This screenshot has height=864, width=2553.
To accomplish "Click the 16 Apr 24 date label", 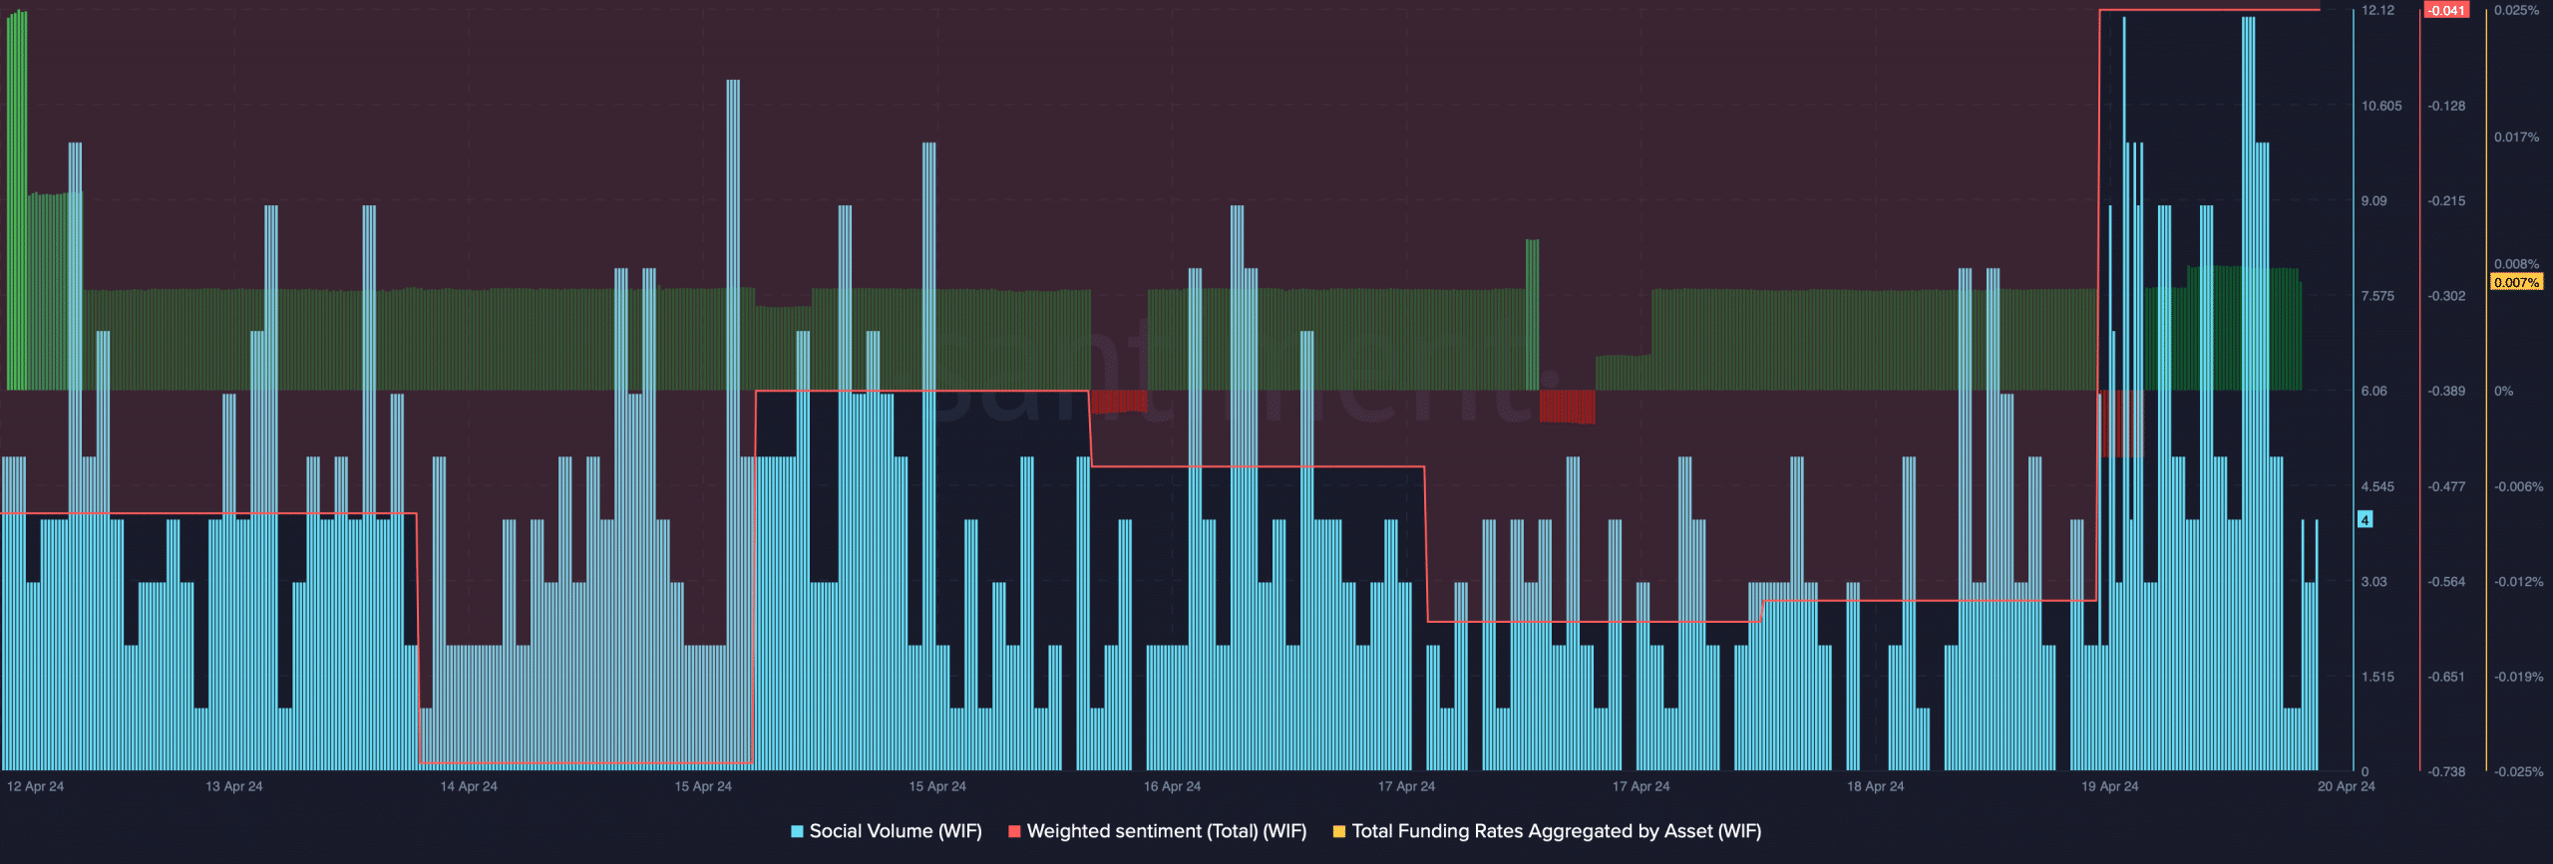I will (x=1172, y=786).
